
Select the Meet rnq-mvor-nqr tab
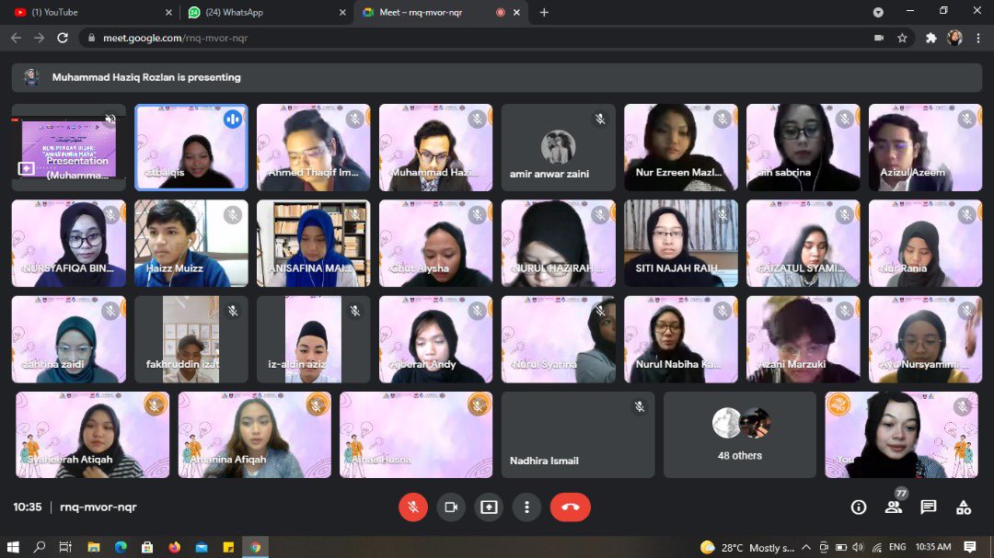click(441, 12)
